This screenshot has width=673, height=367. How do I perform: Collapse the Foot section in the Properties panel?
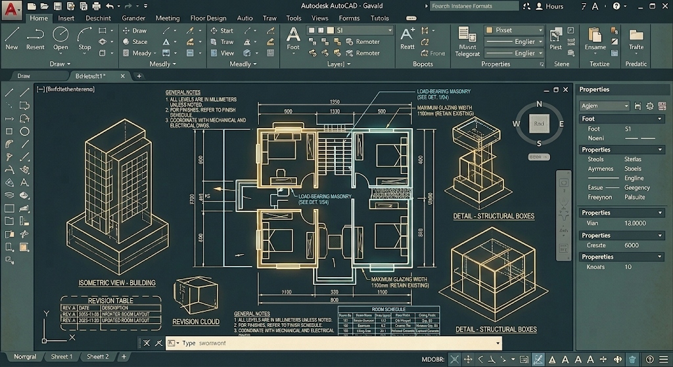pyautogui.click(x=660, y=119)
